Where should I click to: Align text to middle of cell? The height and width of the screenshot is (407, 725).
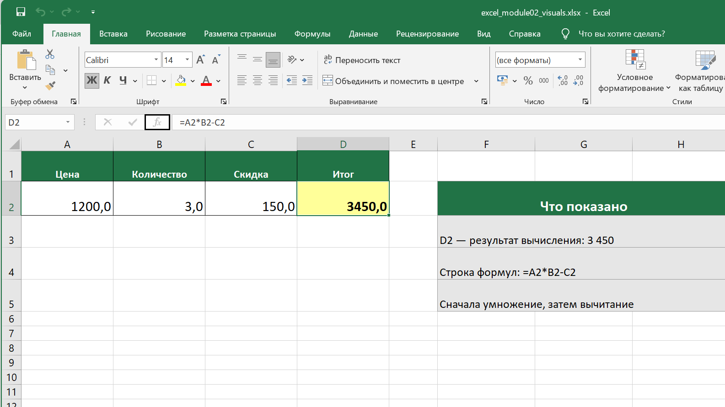coord(258,59)
